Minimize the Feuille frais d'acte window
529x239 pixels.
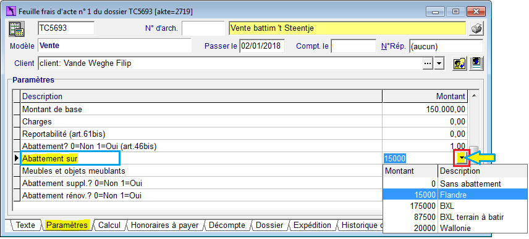[x=435, y=12]
